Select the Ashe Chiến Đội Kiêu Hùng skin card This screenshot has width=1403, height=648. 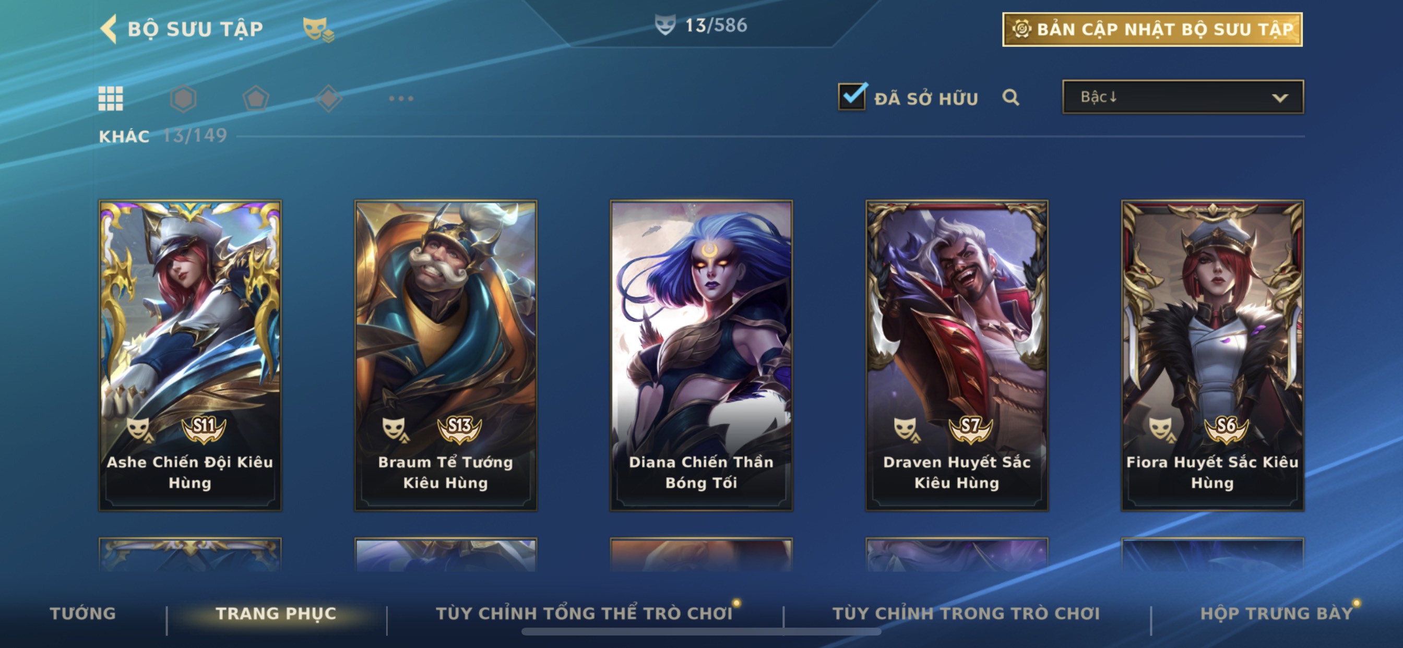(x=190, y=356)
